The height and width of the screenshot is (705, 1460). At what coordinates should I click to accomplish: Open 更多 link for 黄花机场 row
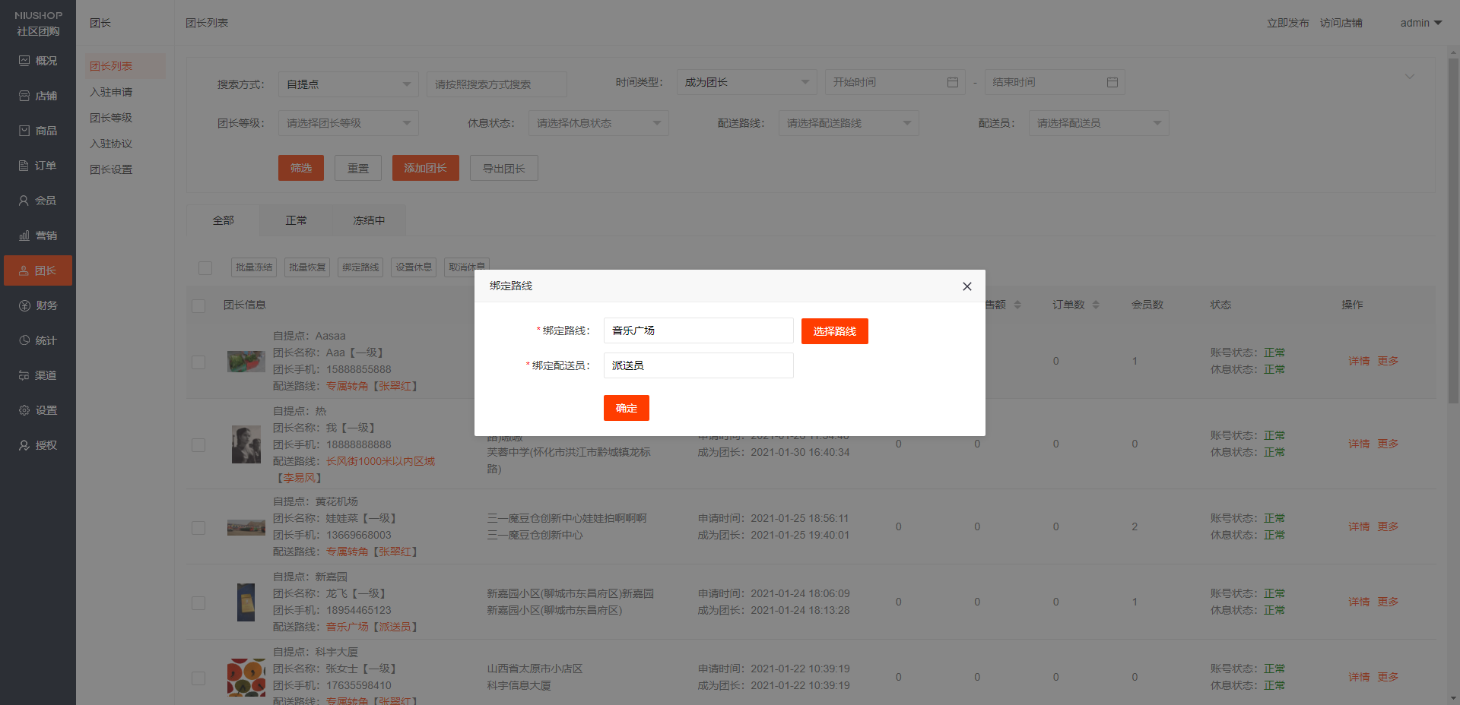tap(1388, 526)
